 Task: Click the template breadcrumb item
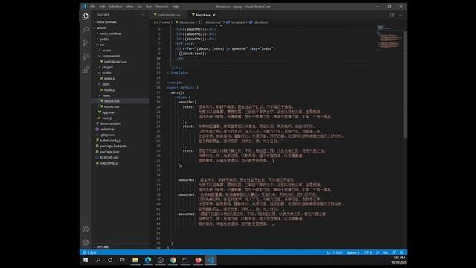[x=236, y=22]
